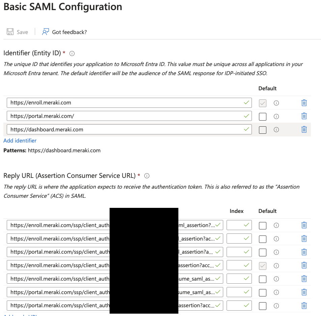This screenshot has width=321, height=316.
Task: Delete the https://dashboard.meraki.com identifier row
Action: [304, 129]
